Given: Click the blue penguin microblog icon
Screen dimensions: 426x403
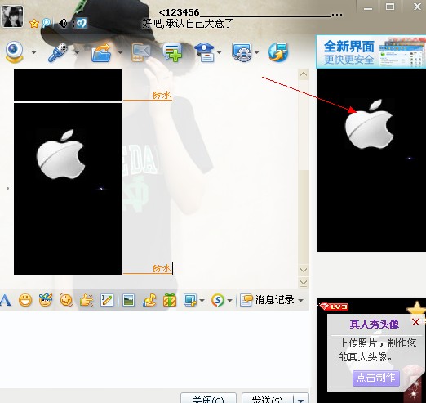Looking at the screenshot, I should coord(47,23).
